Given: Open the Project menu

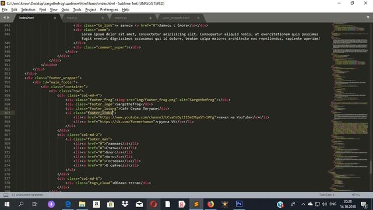Looking at the screenshot, I should pos(91,9).
